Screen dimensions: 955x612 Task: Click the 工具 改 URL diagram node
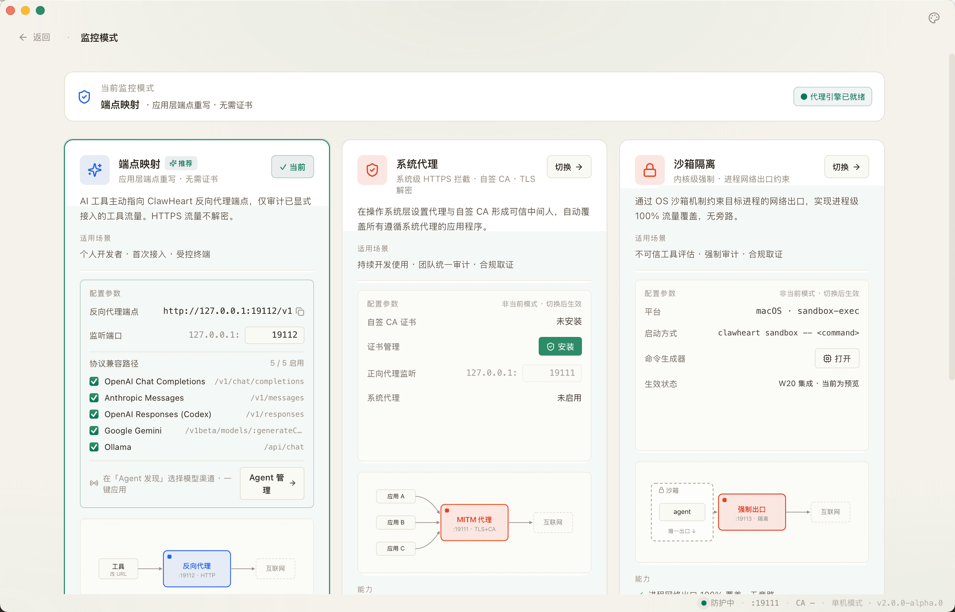[118, 569]
